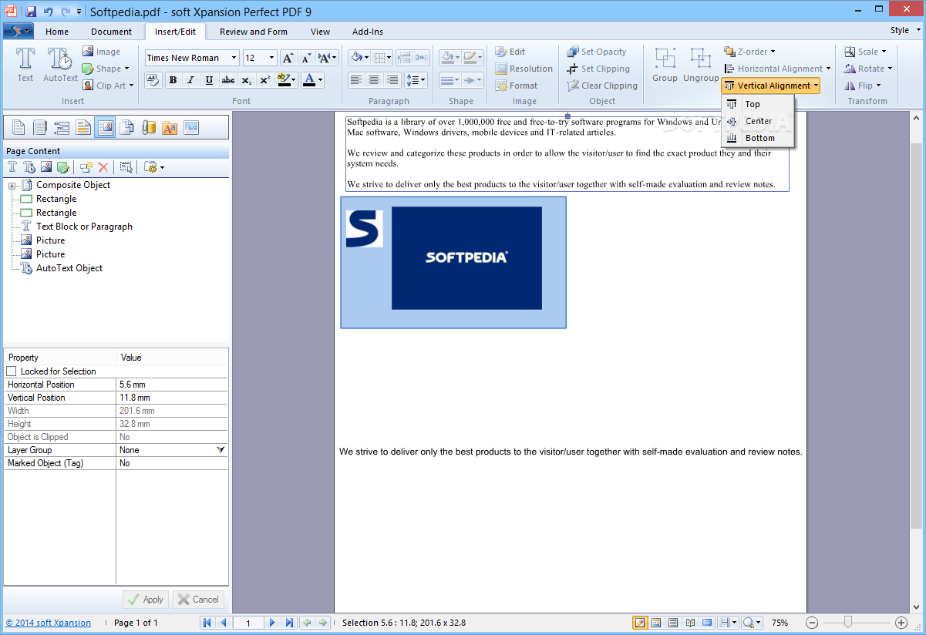The height and width of the screenshot is (635, 926).
Task: Toggle Bold formatting
Action: point(173,80)
